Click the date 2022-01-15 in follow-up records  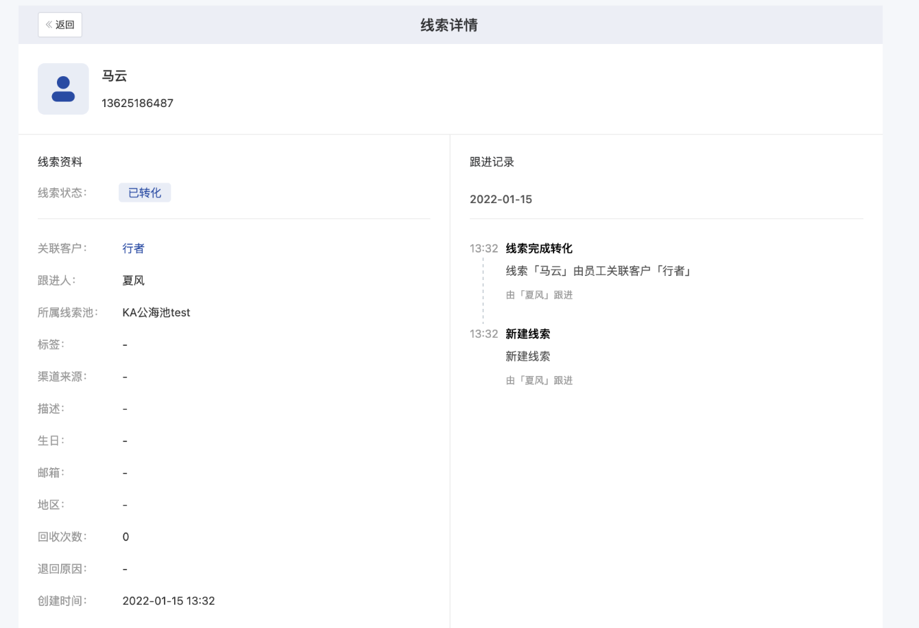click(501, 200)
